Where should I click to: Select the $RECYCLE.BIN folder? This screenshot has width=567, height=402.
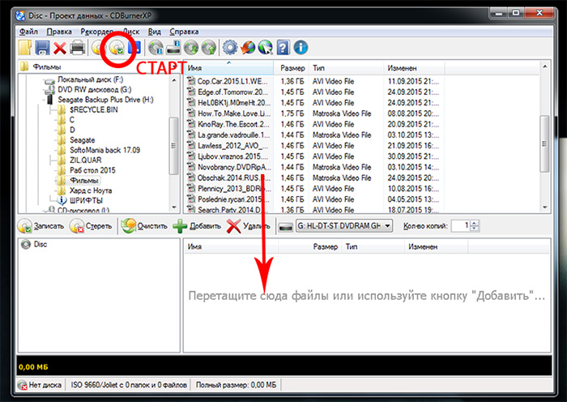94,109
